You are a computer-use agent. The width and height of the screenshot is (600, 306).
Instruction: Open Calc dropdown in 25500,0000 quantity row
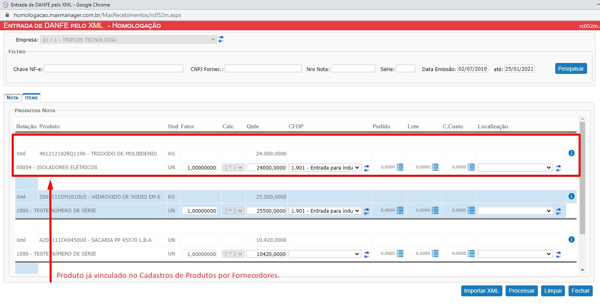233,211
